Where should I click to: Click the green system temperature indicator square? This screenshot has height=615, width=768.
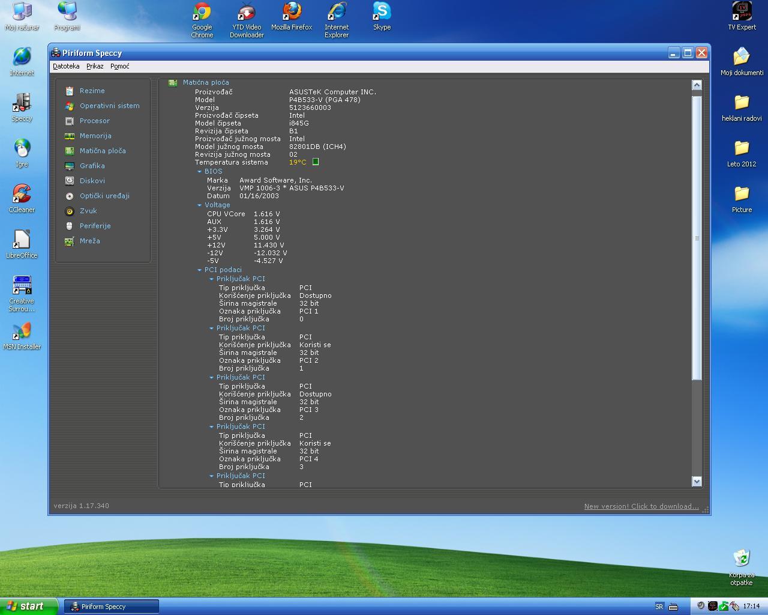tap(316, 162)
